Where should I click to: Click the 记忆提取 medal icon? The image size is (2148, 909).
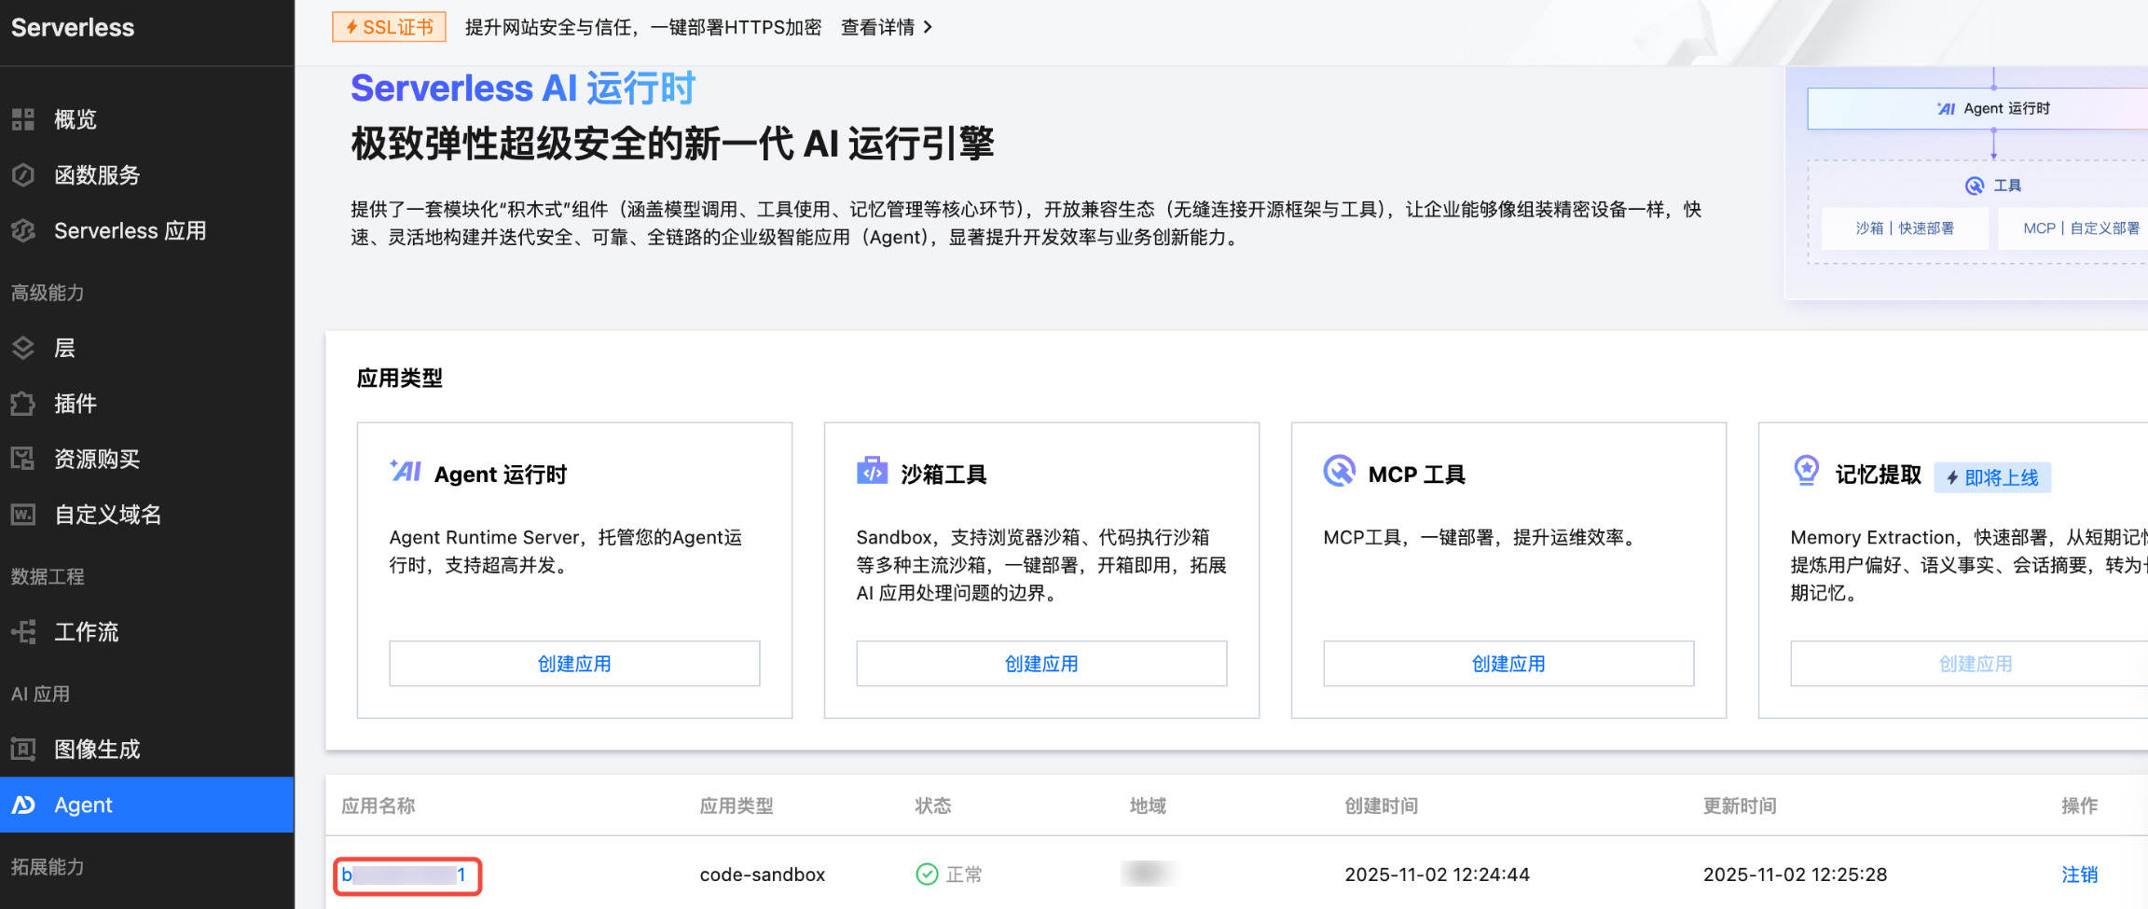pyautogui.click(x=1807, y=471)
